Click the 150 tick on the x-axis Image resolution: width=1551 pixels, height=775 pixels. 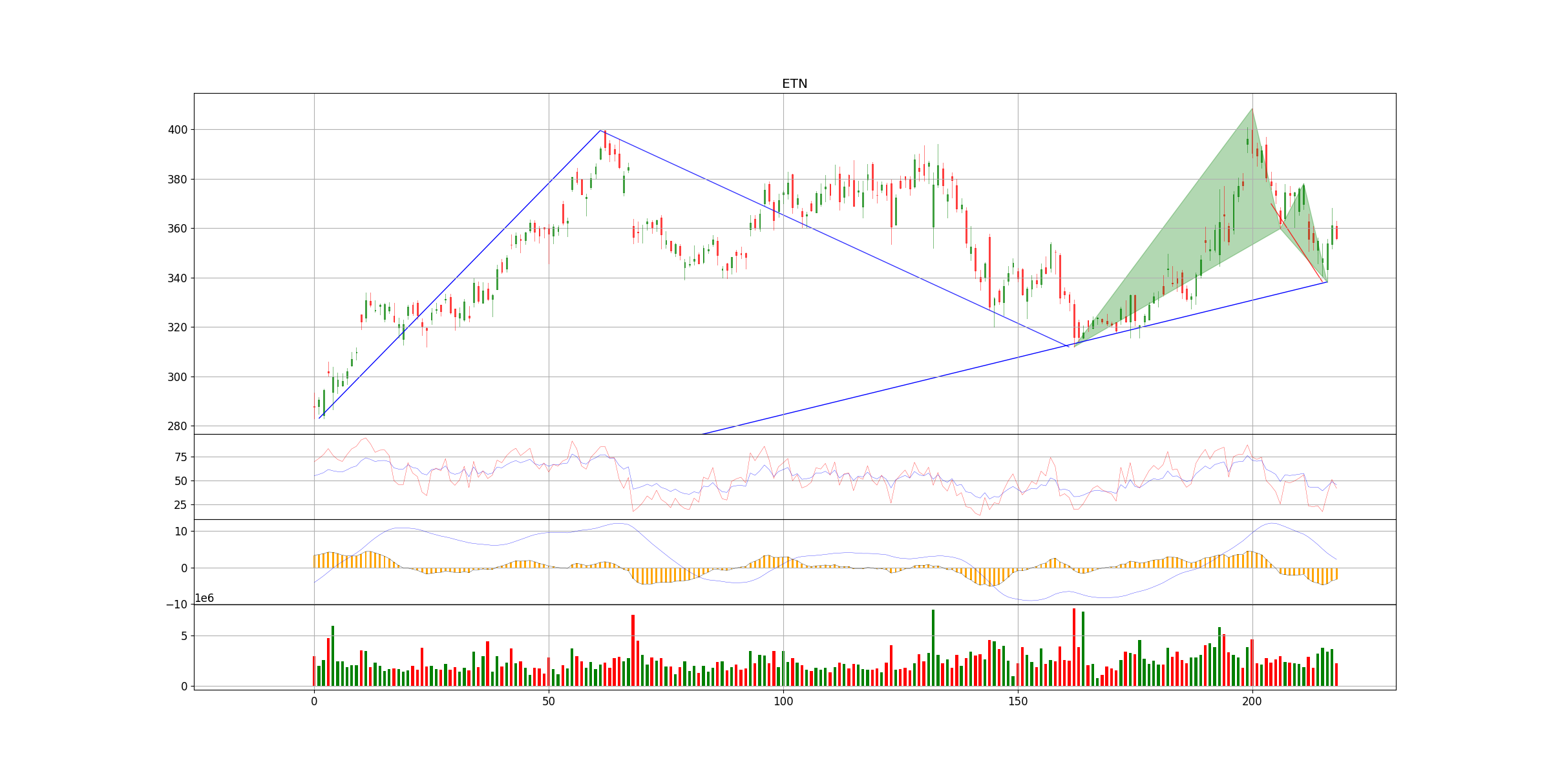(x=1018, y=701)
